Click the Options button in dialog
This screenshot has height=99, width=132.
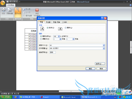click(100, 64)
